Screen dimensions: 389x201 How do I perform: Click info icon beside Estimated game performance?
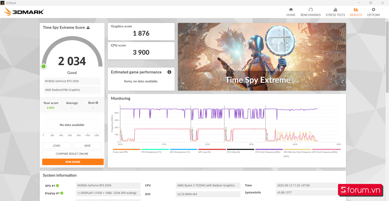tap(169, 72)
